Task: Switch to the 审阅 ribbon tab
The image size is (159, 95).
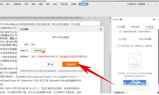Action: (x=33, y=4)
